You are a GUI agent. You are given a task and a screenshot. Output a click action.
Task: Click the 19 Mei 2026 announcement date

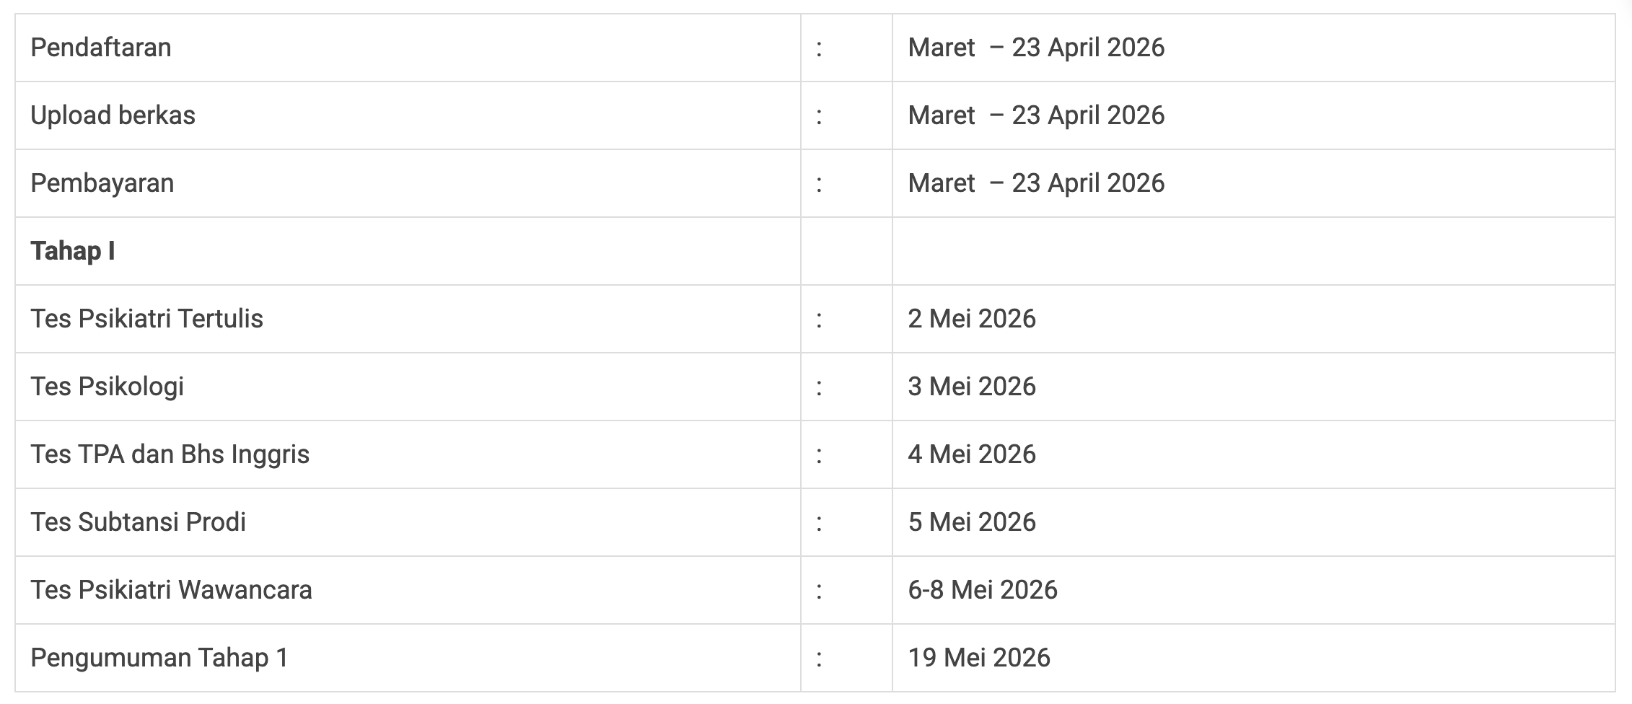979,658
